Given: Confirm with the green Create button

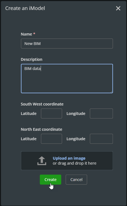Looking at the screenshot, I should 51,180.
